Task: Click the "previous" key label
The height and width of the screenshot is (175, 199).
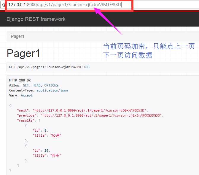Action: 27,115
